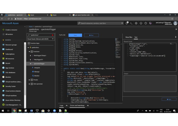Open File Explorer from taskbar

pyautogui.click(x=20, y=111)
